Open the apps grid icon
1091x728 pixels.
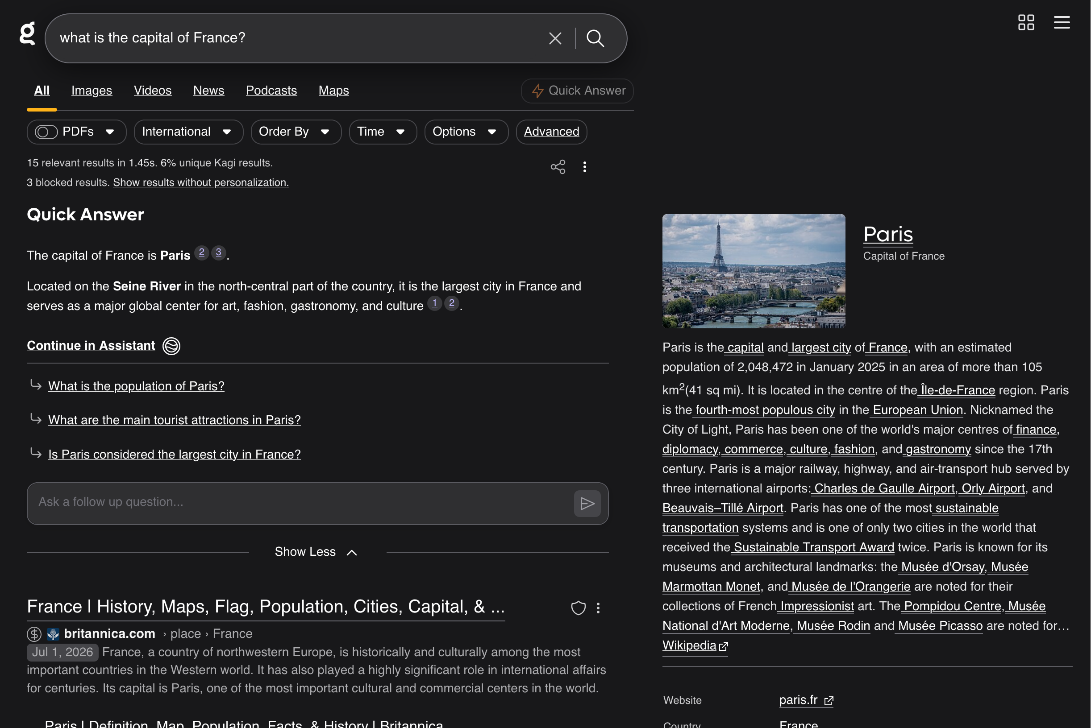pyautogui.click(x=1026, y=22)
